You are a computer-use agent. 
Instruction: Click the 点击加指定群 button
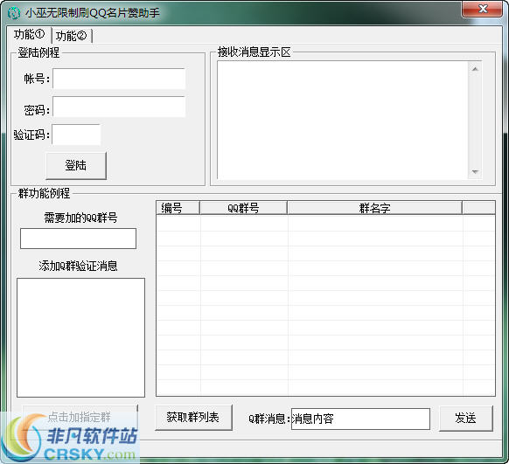(80, 417)
